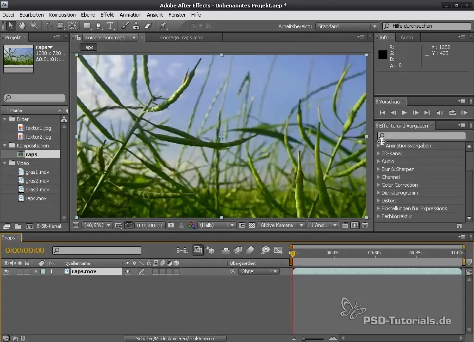Click Brainstorm icon in timeline toolbar
This screenshot has height=342, width=474.
(x=265, y=250)
